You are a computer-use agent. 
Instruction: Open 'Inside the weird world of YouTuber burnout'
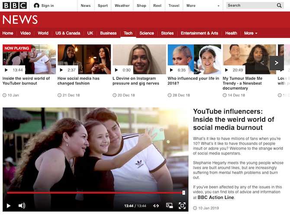[26, 81]
